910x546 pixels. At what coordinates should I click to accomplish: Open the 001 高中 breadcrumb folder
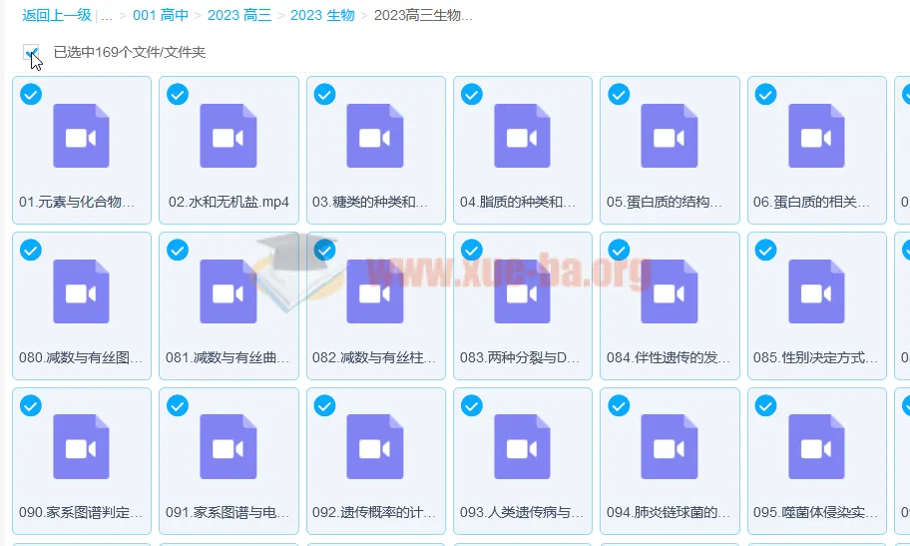pyautogui.click(x=160, y=15)
